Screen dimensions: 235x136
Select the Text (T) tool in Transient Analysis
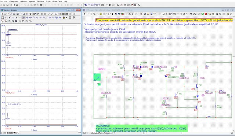tap(30, 14)
